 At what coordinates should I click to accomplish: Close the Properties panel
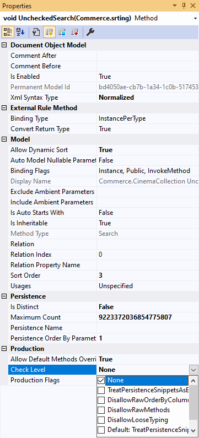tap(193, 6)
